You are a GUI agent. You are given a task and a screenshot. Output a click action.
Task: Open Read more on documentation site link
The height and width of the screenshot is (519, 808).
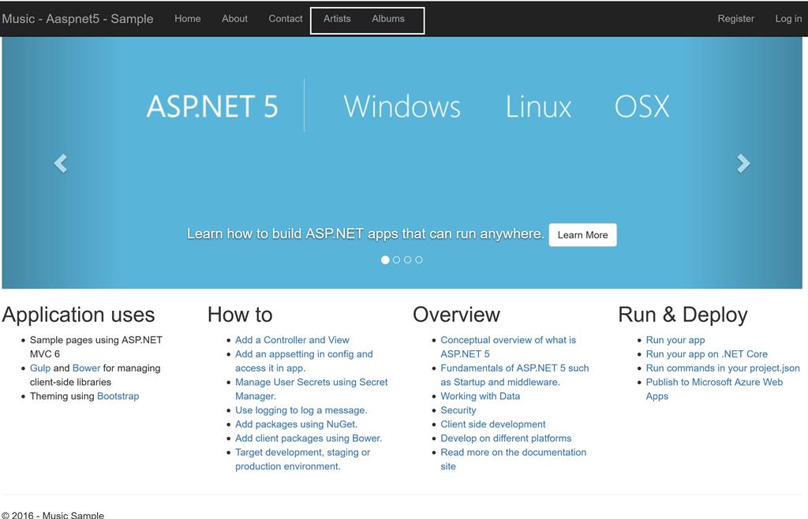click(x=513, y=459)
